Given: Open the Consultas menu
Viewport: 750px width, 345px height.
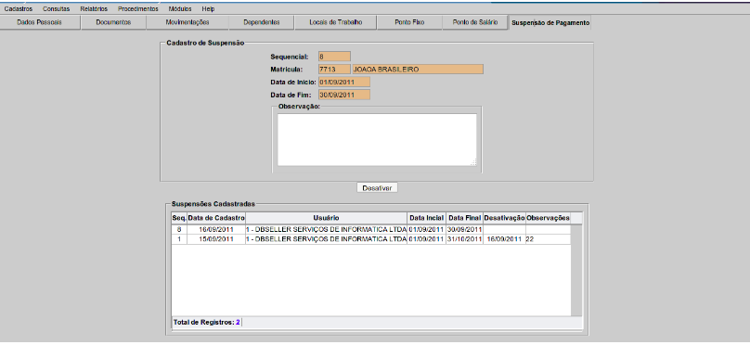Looking at the screenshot, I should (x=56, y=9).
